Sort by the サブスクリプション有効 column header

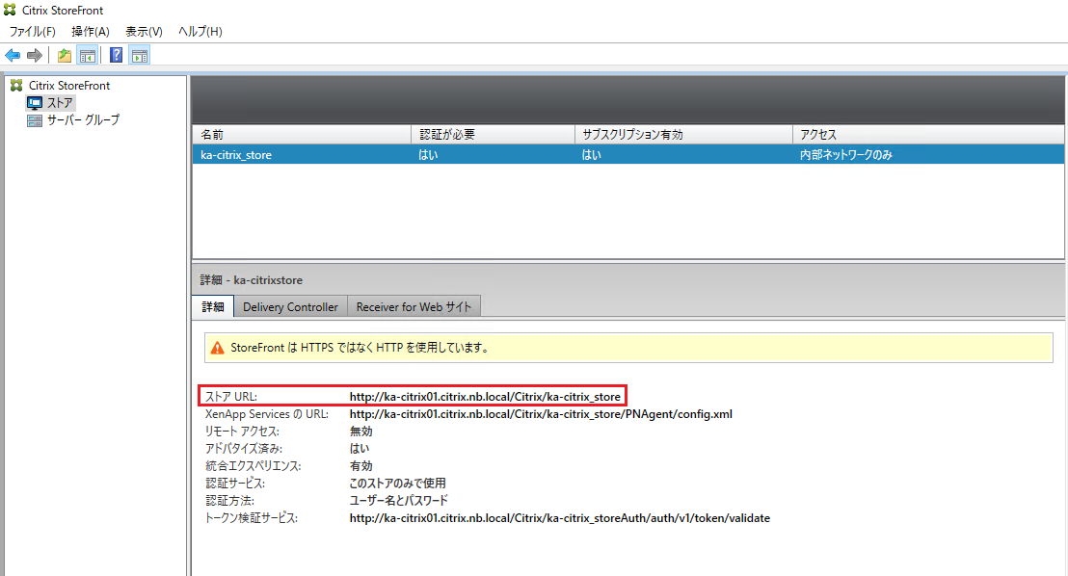(x=683, y=134)
